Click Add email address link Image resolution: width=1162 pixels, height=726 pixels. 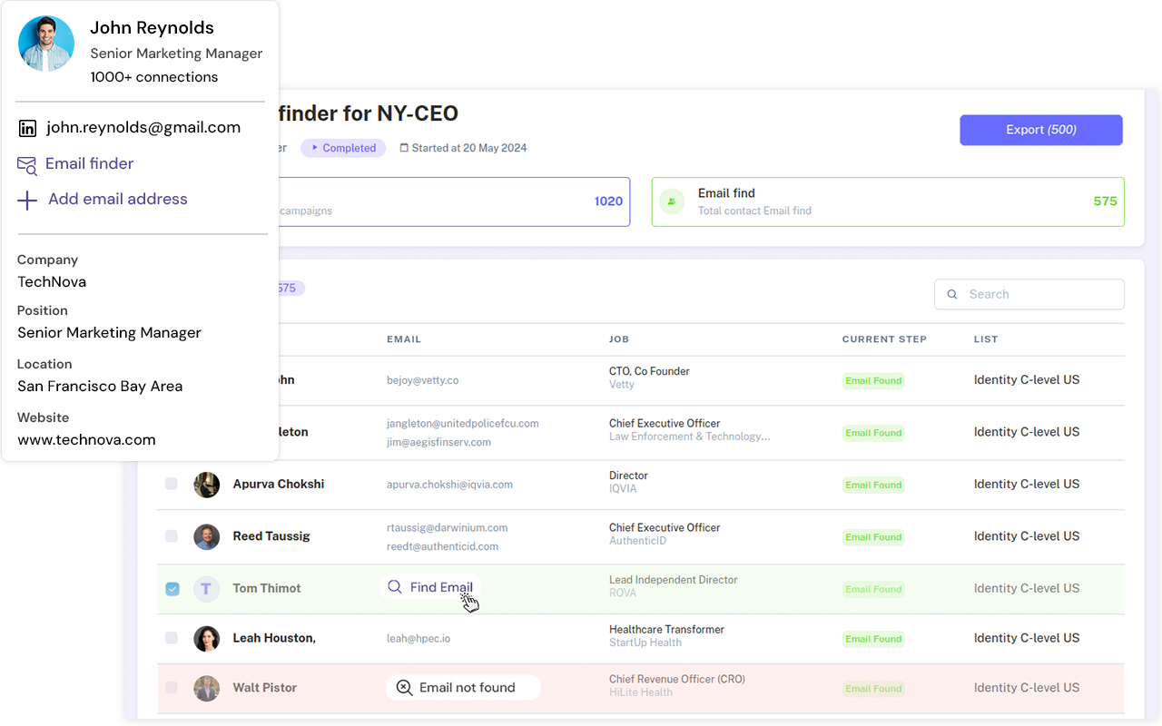117,200
